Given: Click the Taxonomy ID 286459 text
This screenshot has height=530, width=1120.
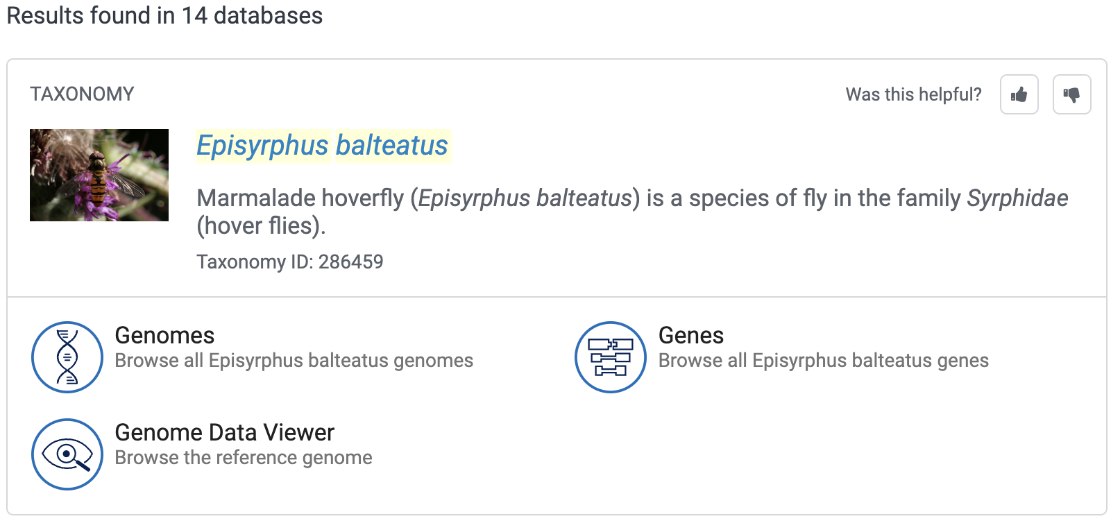Looking at the screenshot, I should 290,262.
